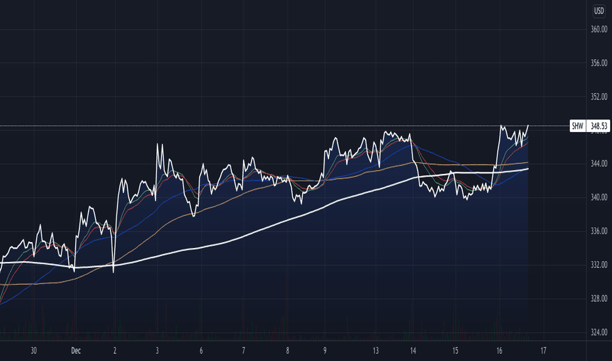
Task: Click the 7 date label on time axis
Action: tap(244, 351)
